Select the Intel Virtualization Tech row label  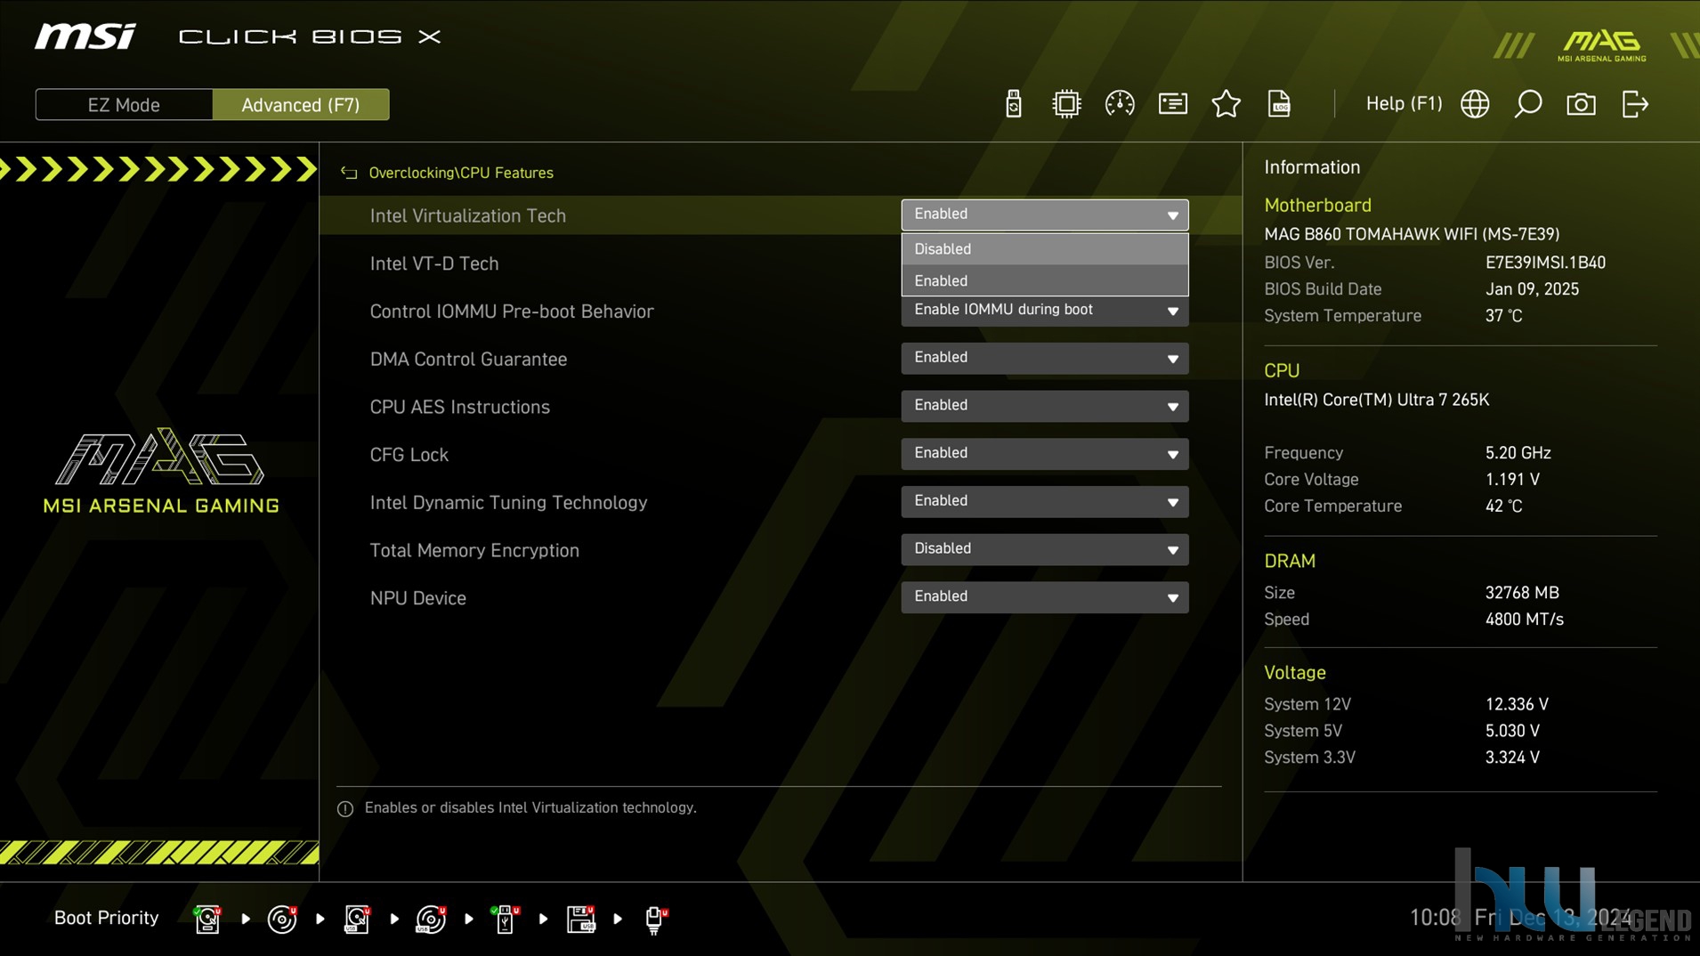click(467, 215)
